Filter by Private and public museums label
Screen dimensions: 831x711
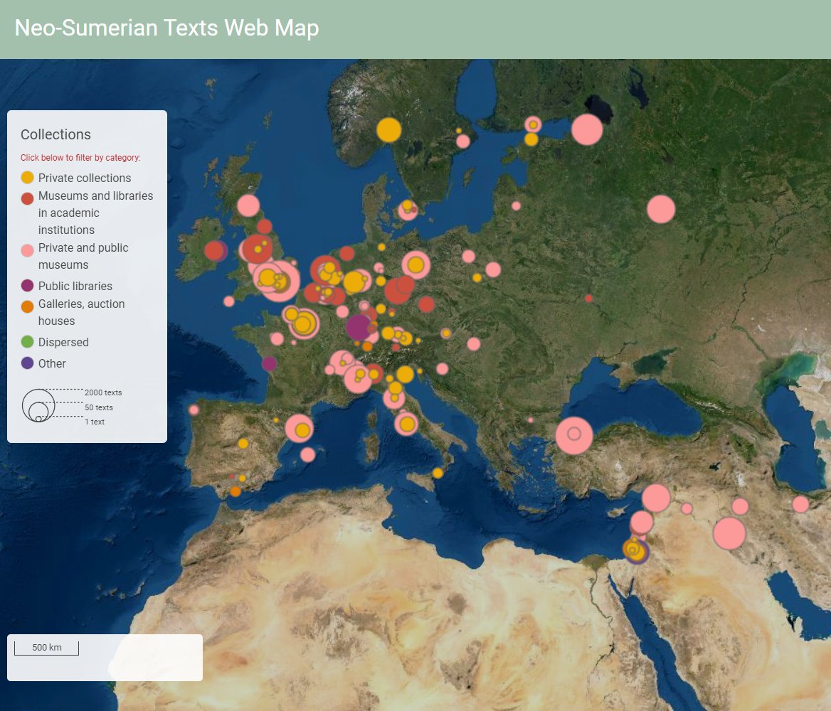pos(83,257)
